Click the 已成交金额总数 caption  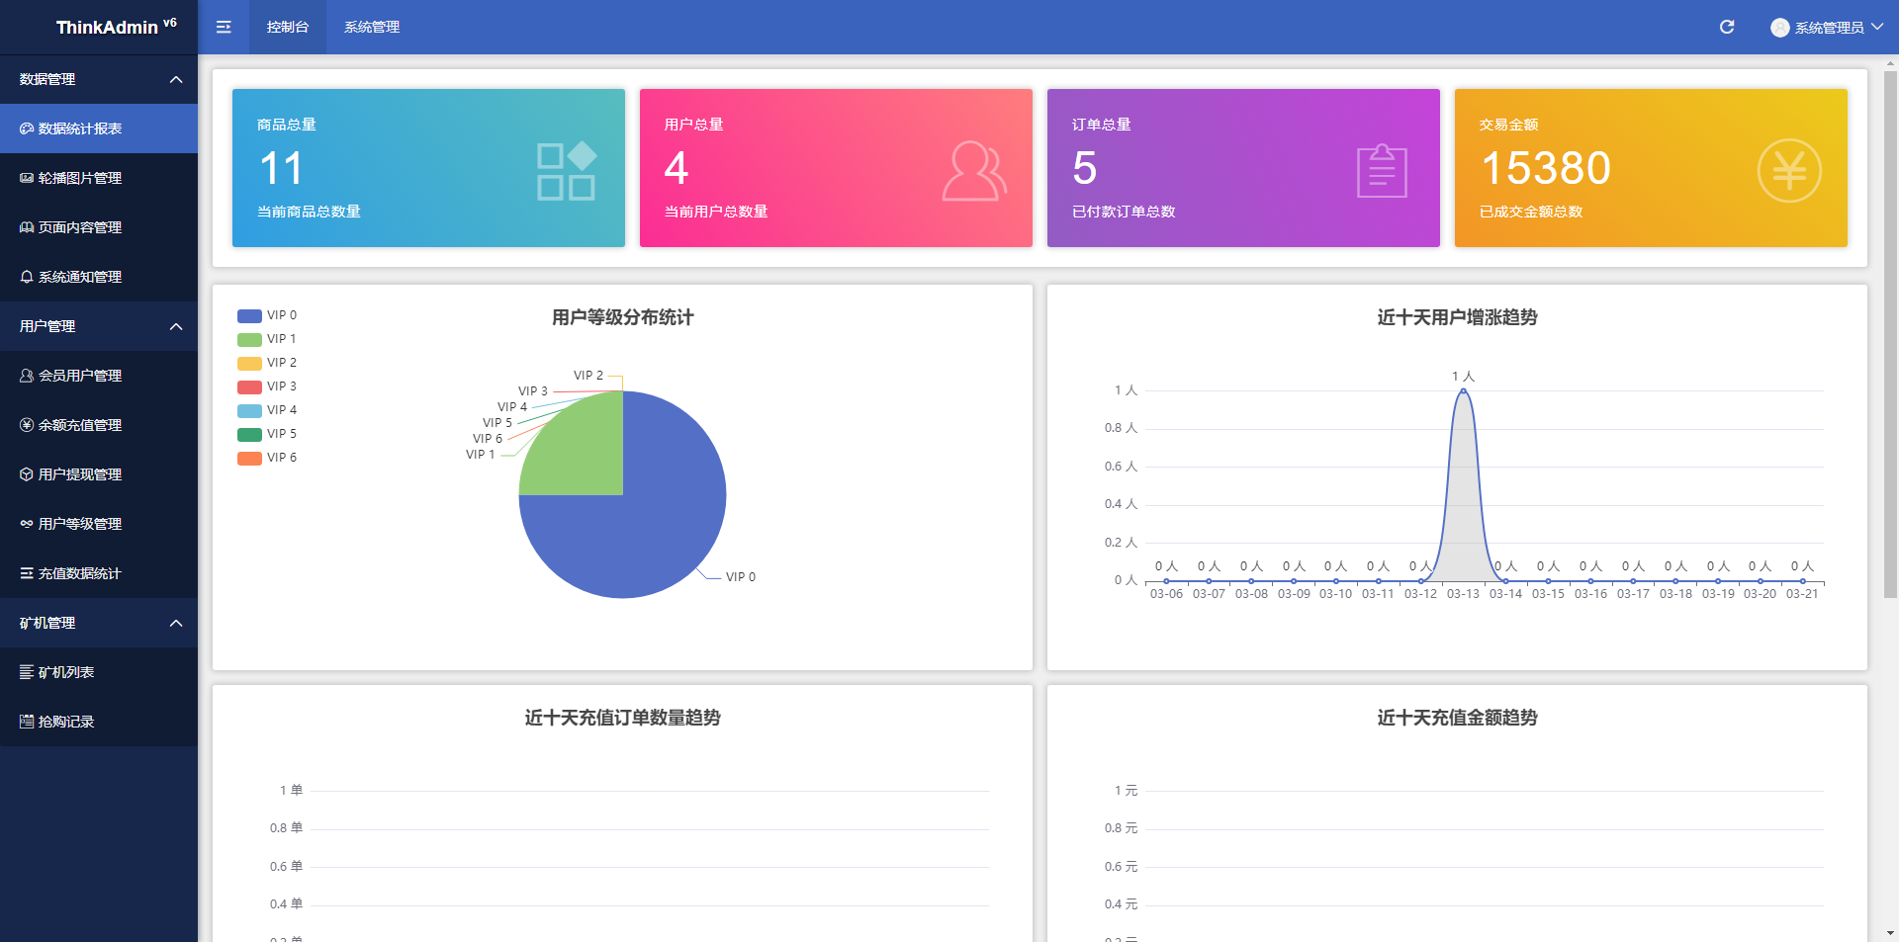coord(1531,212)
